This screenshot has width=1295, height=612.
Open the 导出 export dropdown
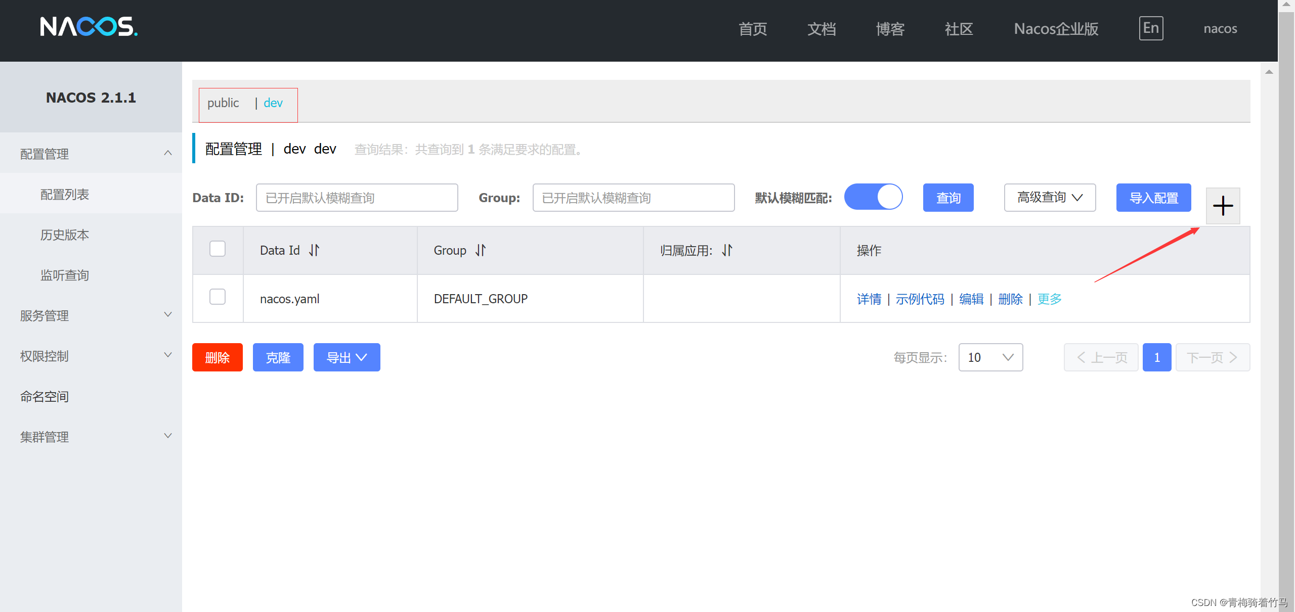(347, 357)
